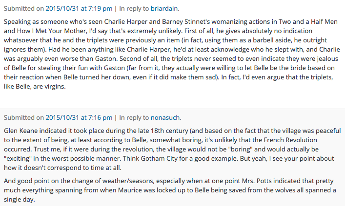Open the 2015/10/31 at 7:19 pm timestamp link
Viewport: 345px width, 206px height.
pyautogui.click(x=79, y=9)
